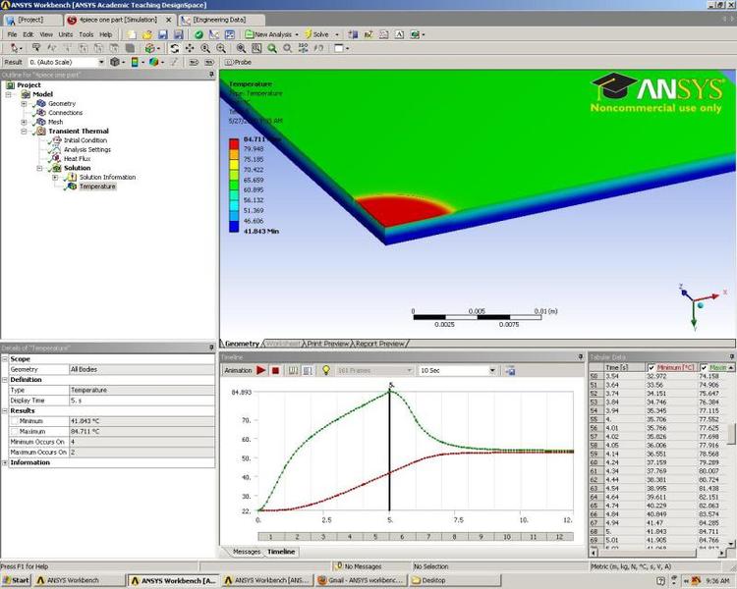
Task: Expand the Mesh tree node
Action: coord(24,122)
